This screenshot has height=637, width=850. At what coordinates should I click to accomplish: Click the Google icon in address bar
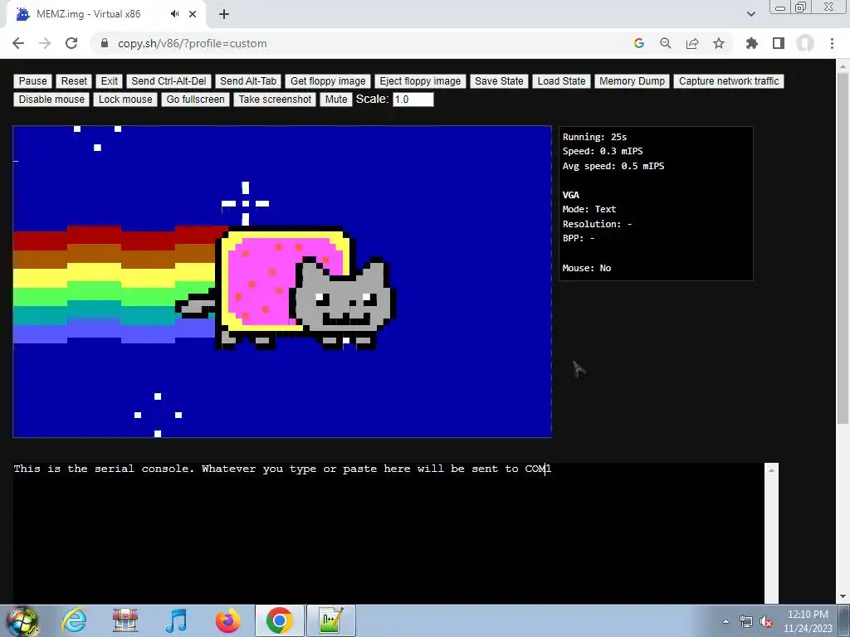(639, 43)
